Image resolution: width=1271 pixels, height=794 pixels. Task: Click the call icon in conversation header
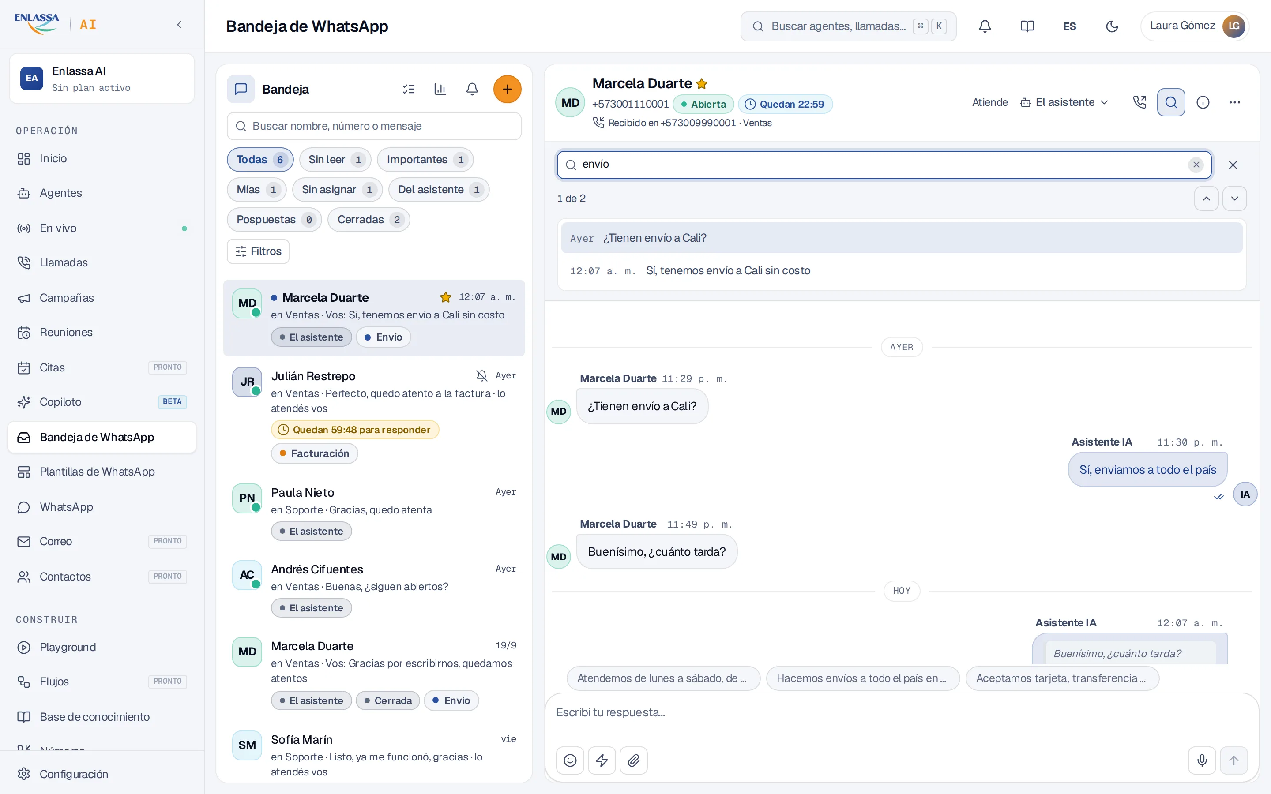pos(1139,102)
